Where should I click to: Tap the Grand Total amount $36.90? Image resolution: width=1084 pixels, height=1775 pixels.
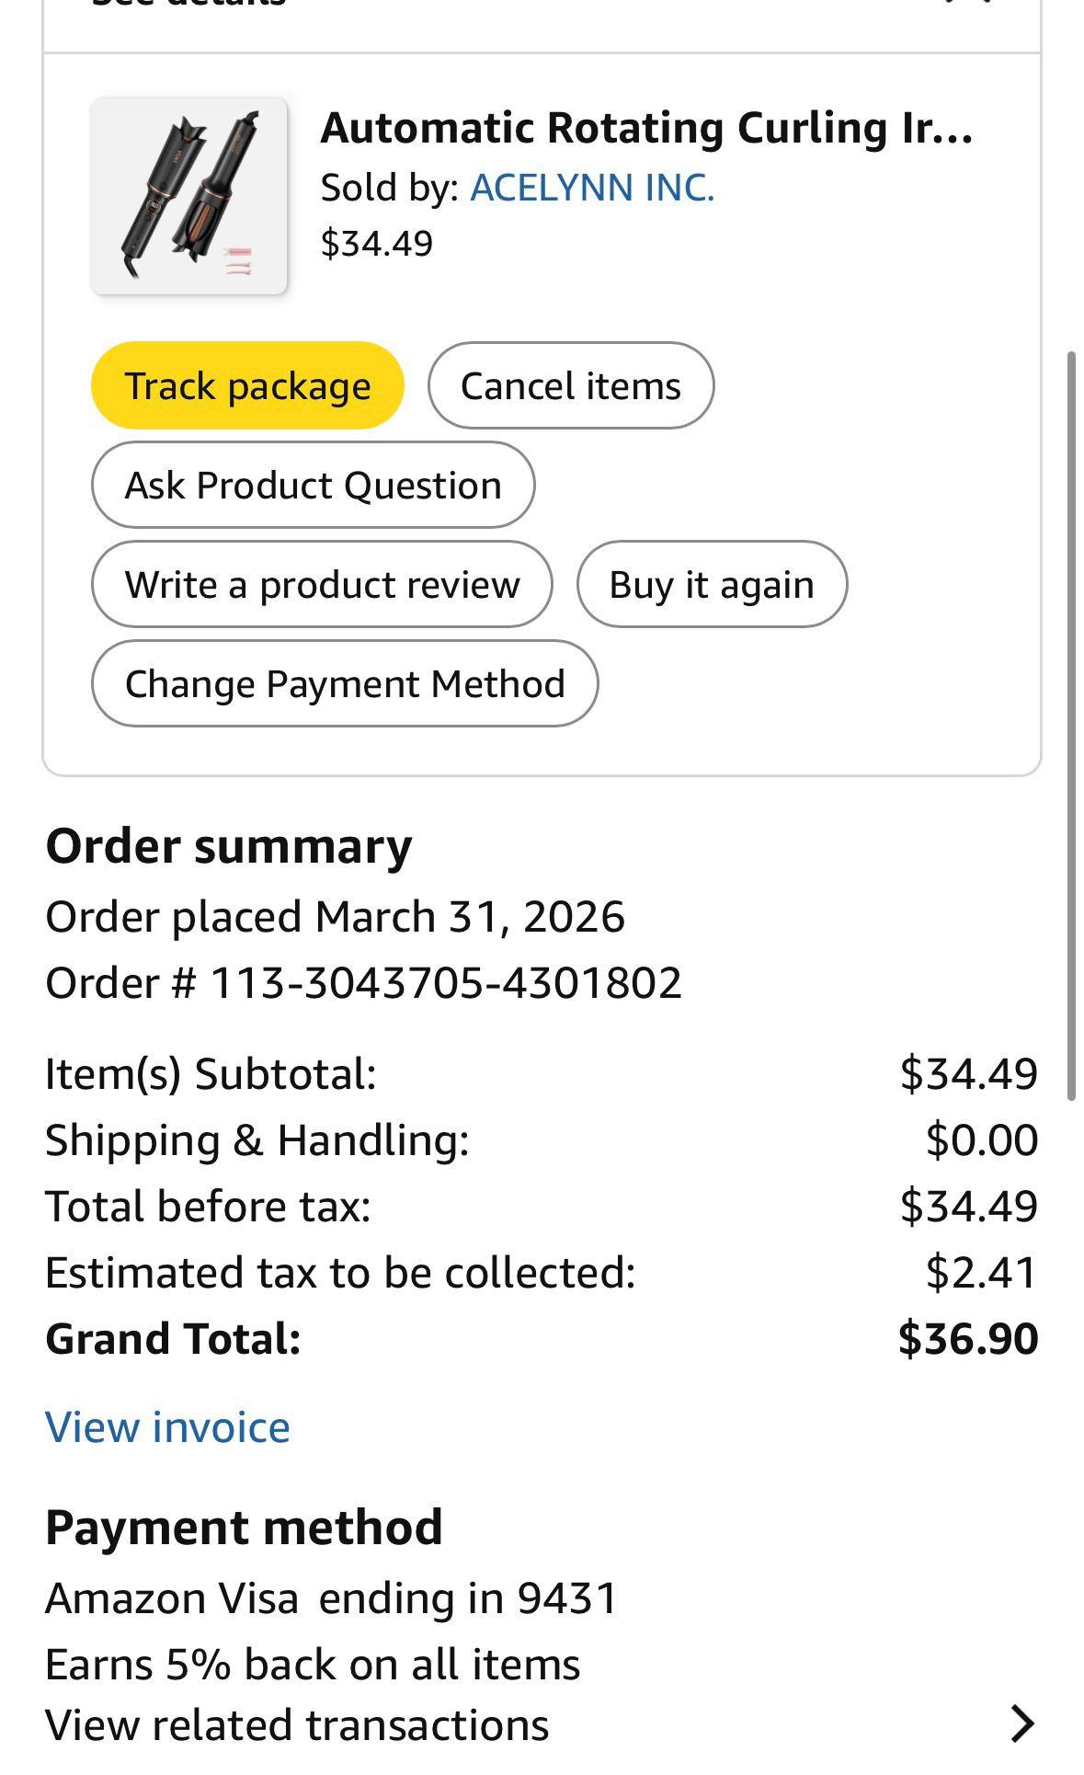click(968, 1338)
